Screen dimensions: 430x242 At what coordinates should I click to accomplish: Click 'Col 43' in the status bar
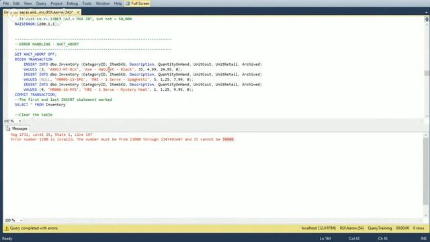tap(354, 239)
